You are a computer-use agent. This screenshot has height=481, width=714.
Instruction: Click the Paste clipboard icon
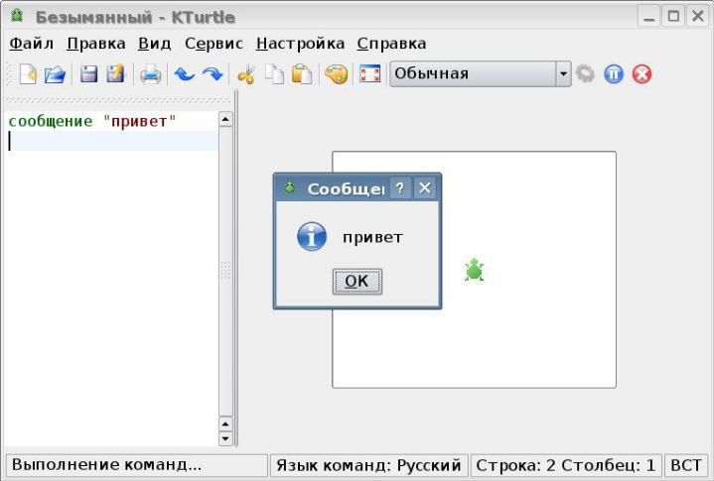[x=302, y=74]
